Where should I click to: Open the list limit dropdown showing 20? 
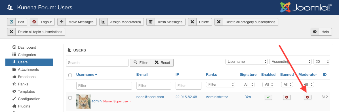pyautogui.click(x=322, y=62)
